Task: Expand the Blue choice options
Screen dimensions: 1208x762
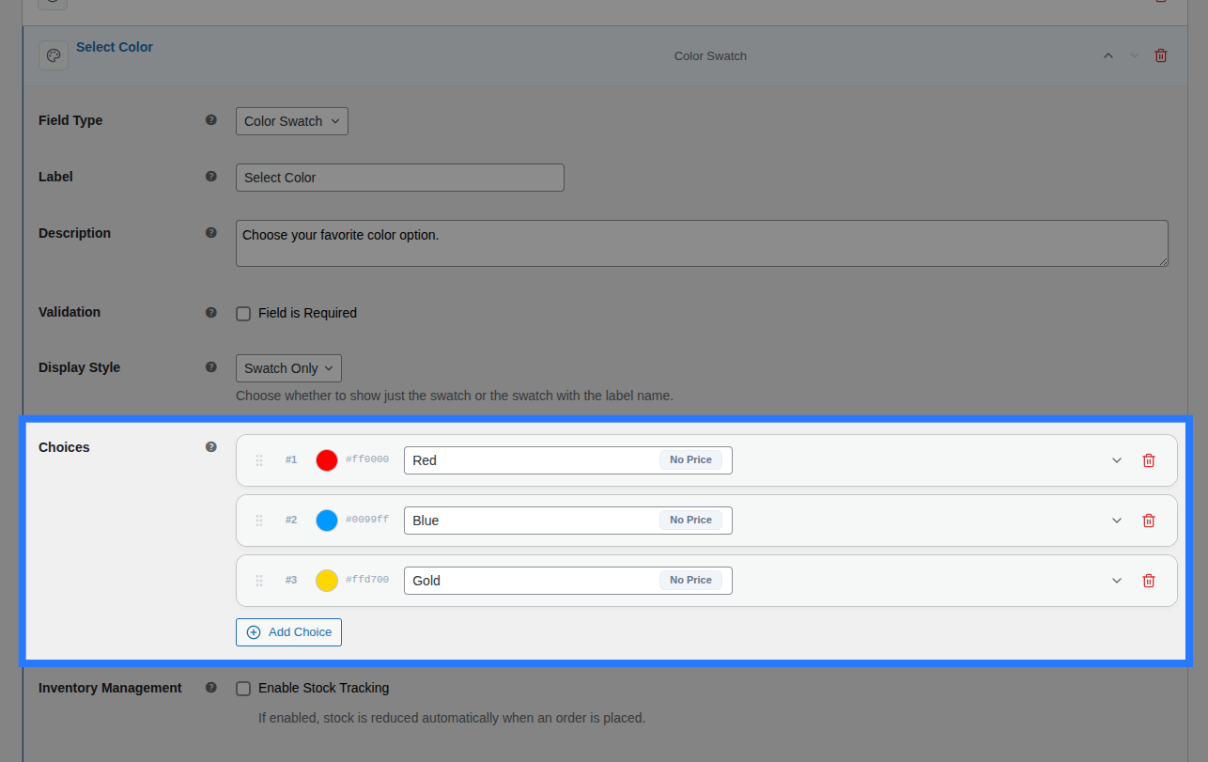Action: [1117, 521]
